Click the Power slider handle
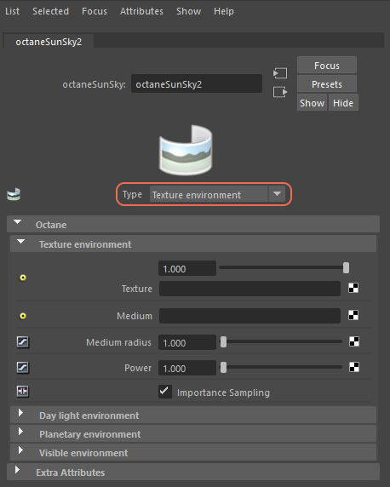 coord(223,368)
